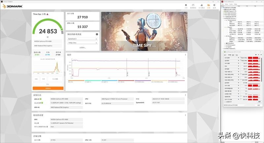The image size is (264, 143).
Task: Open the Options gear in 3DMark navigation
Action: tap(214, 6)
